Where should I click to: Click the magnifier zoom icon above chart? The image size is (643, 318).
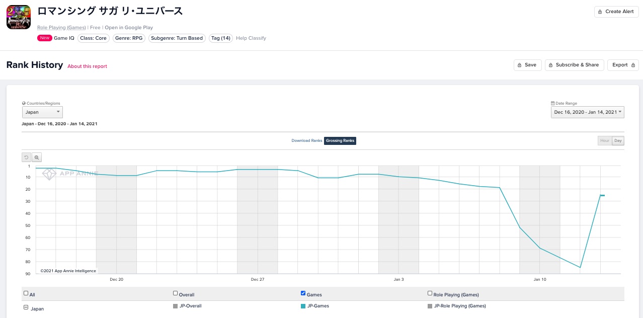(x=37, y=157)
